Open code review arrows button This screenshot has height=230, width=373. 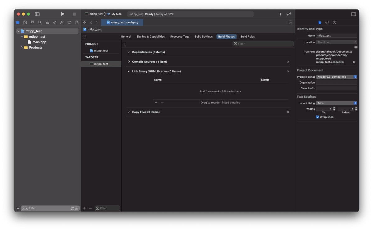point(289,14)
